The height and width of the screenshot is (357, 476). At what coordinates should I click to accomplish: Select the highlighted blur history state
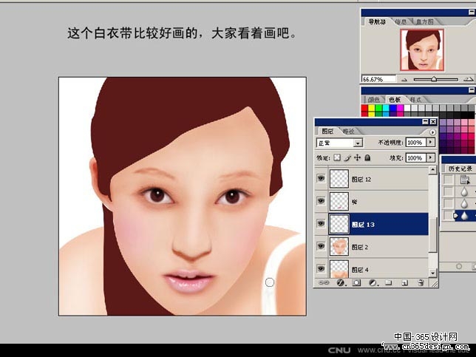pos(464,216)
